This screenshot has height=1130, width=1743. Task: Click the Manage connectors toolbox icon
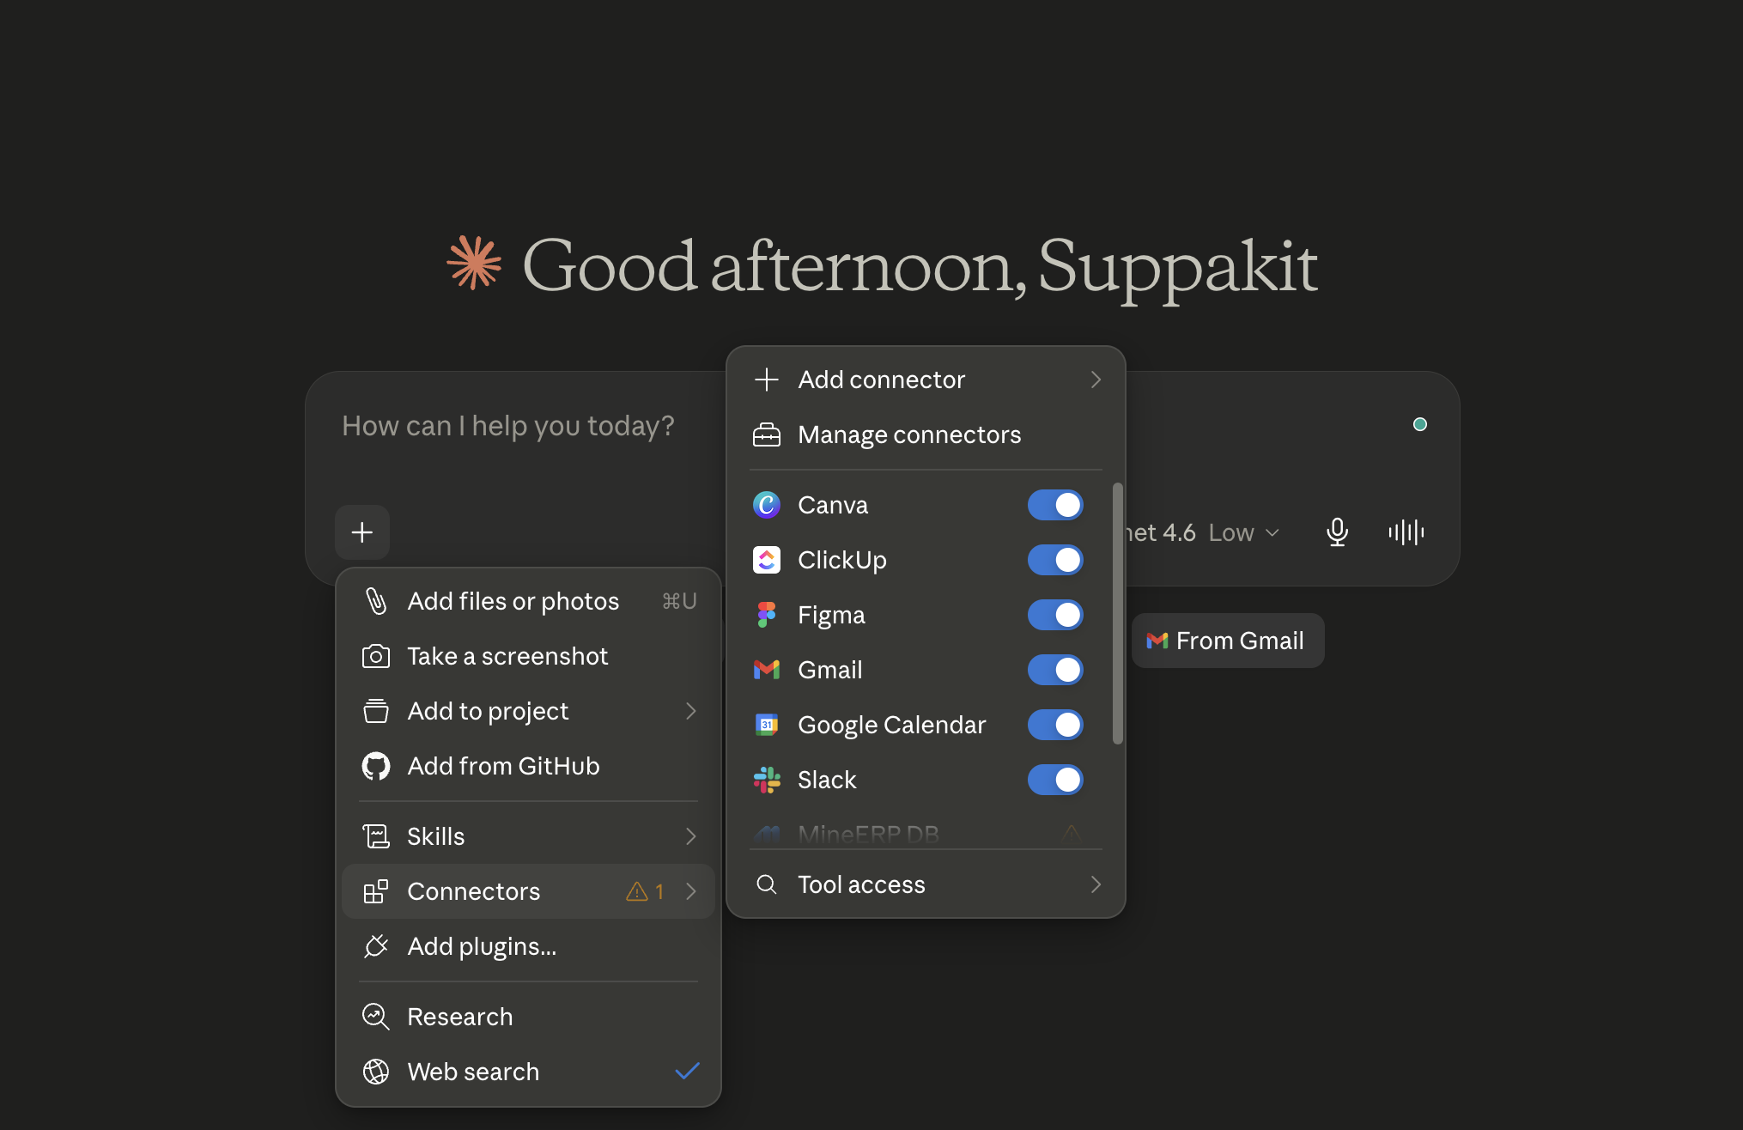click(x=766, y=434)
